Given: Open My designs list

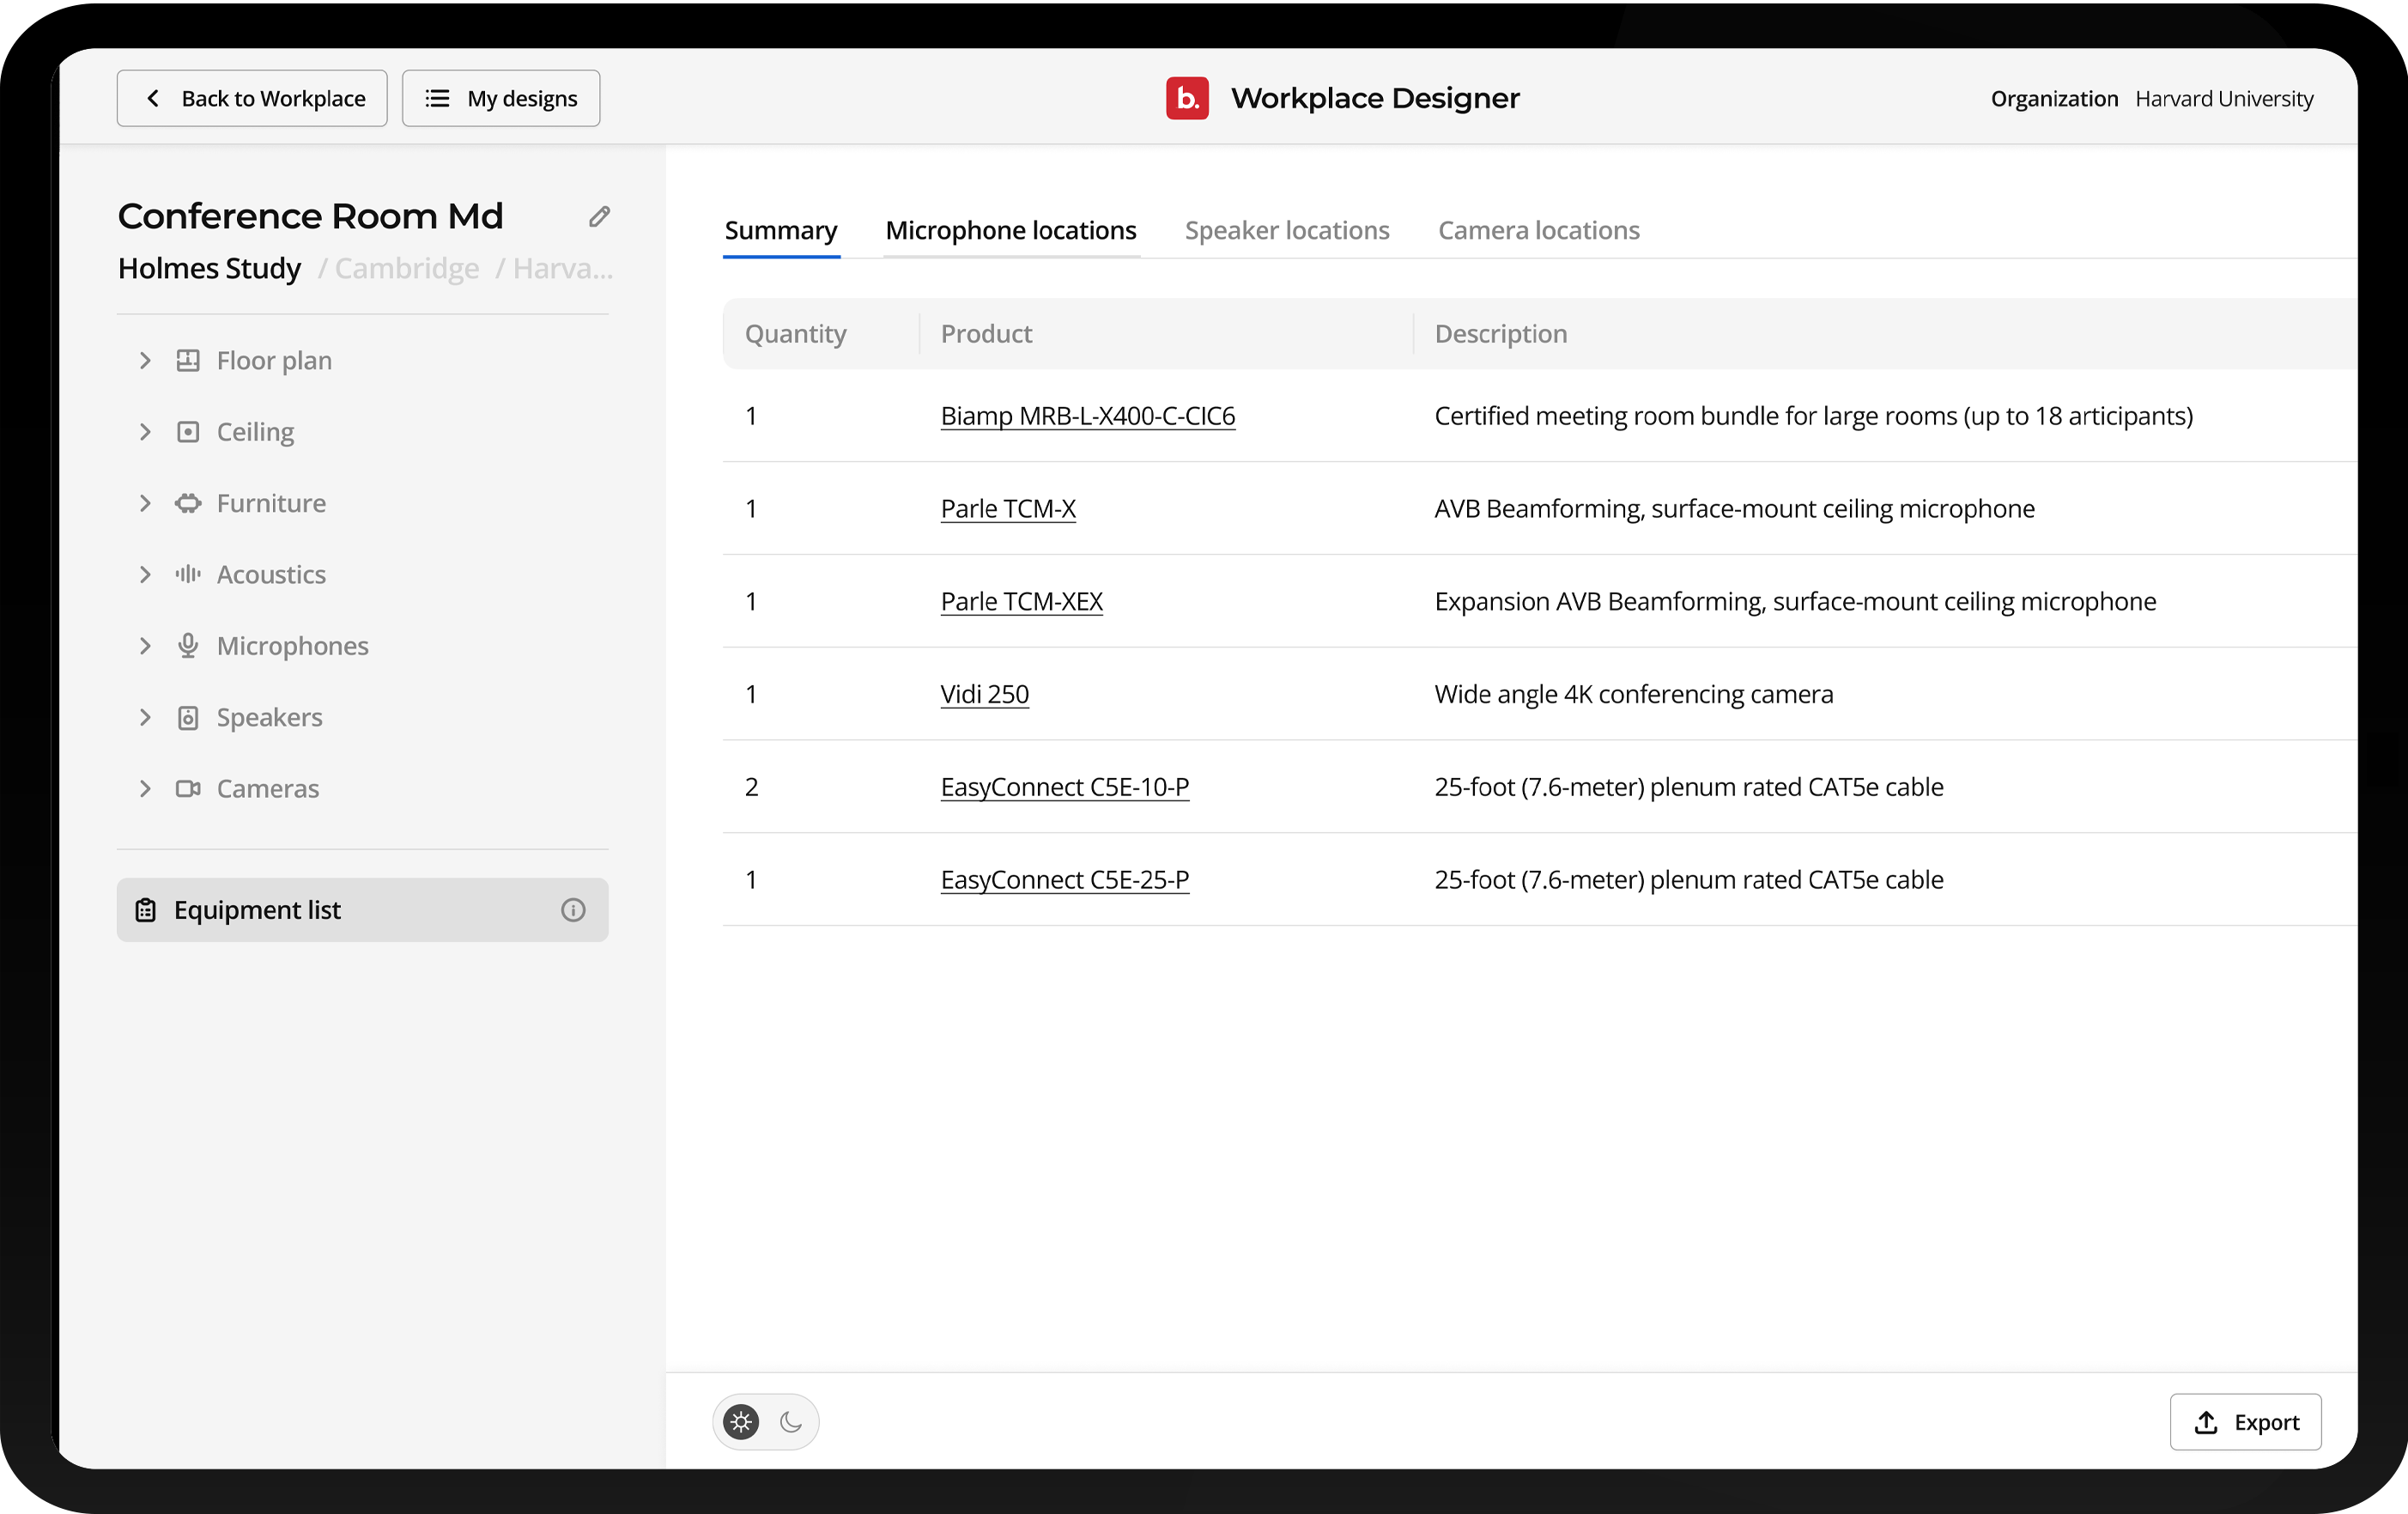Looking at the screenshot, I should point(501,98).
